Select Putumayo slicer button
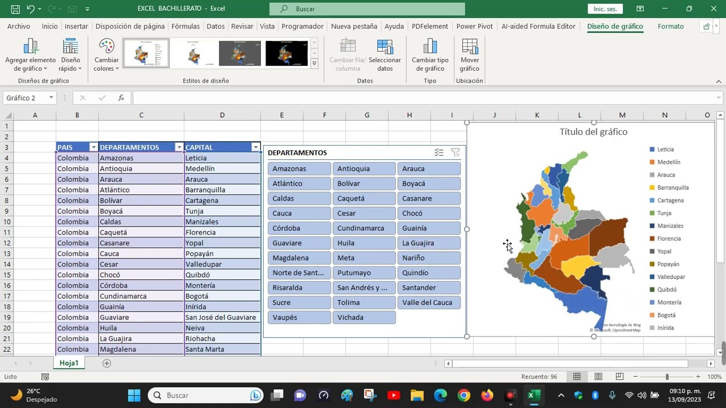The height and width of the screenshot is (408, 726). [364, 273]
